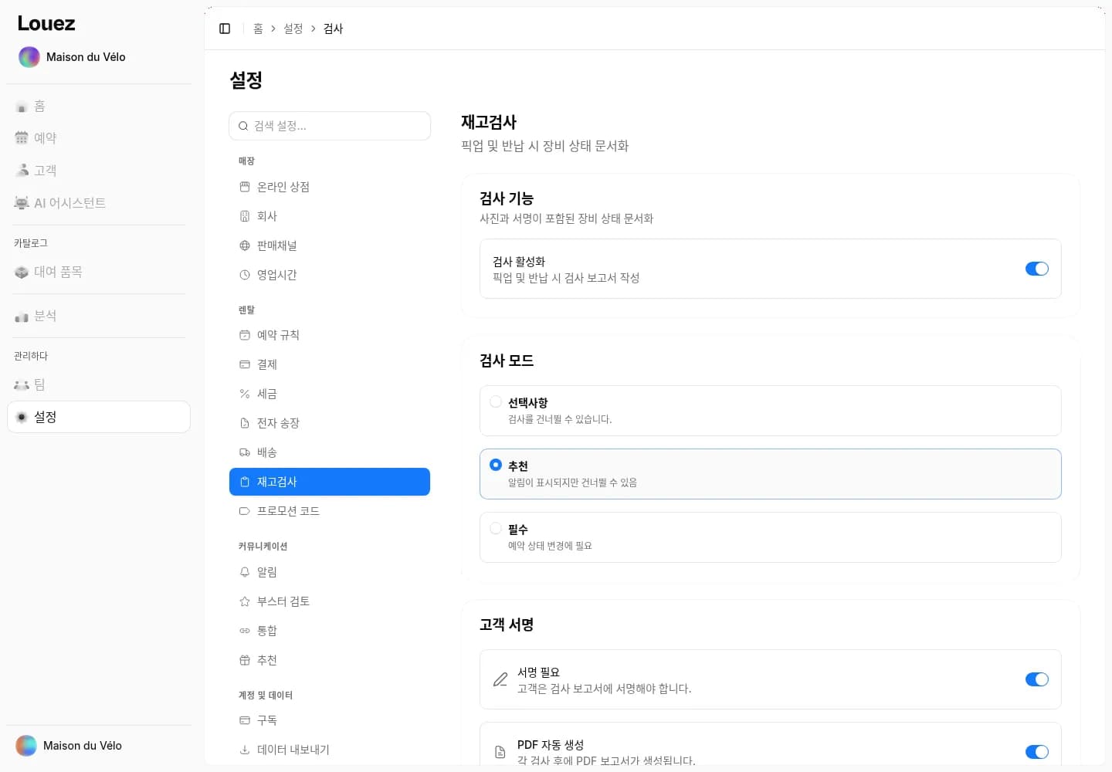
Task: Open 알림 bell icon settings
Action: tap(245, 572)
